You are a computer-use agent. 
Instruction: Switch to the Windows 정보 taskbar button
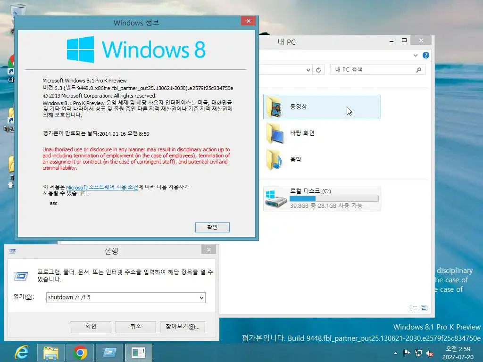138,353
